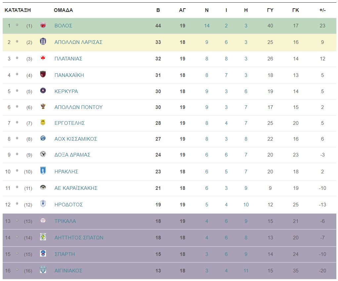Click the ΟΜΑΔΑ column header
Screen dimensions: 338x281
[63, 10]
